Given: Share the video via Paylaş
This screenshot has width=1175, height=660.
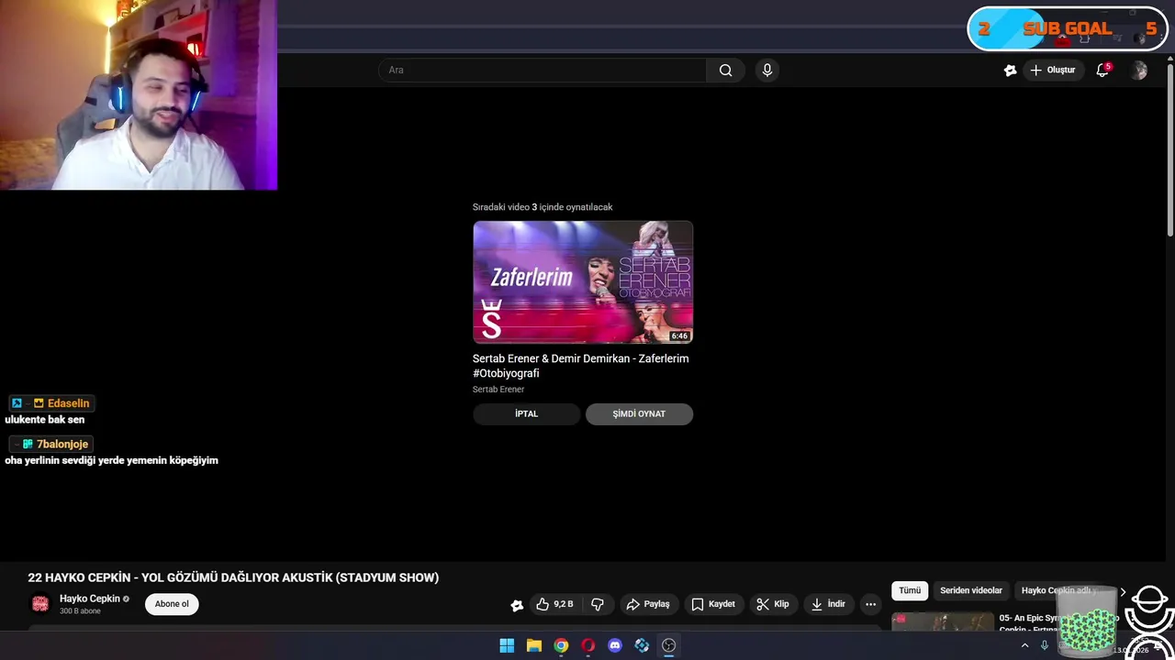Looking at the screenshot, I should click(x=648, y=604).
